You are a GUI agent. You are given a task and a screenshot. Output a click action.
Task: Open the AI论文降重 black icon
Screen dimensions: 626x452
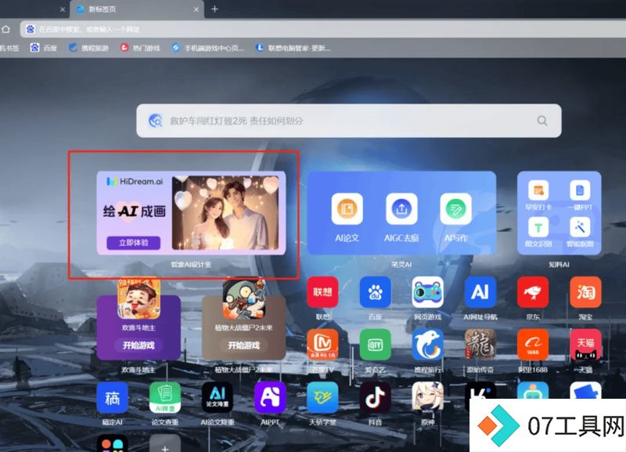click(218, 397)
